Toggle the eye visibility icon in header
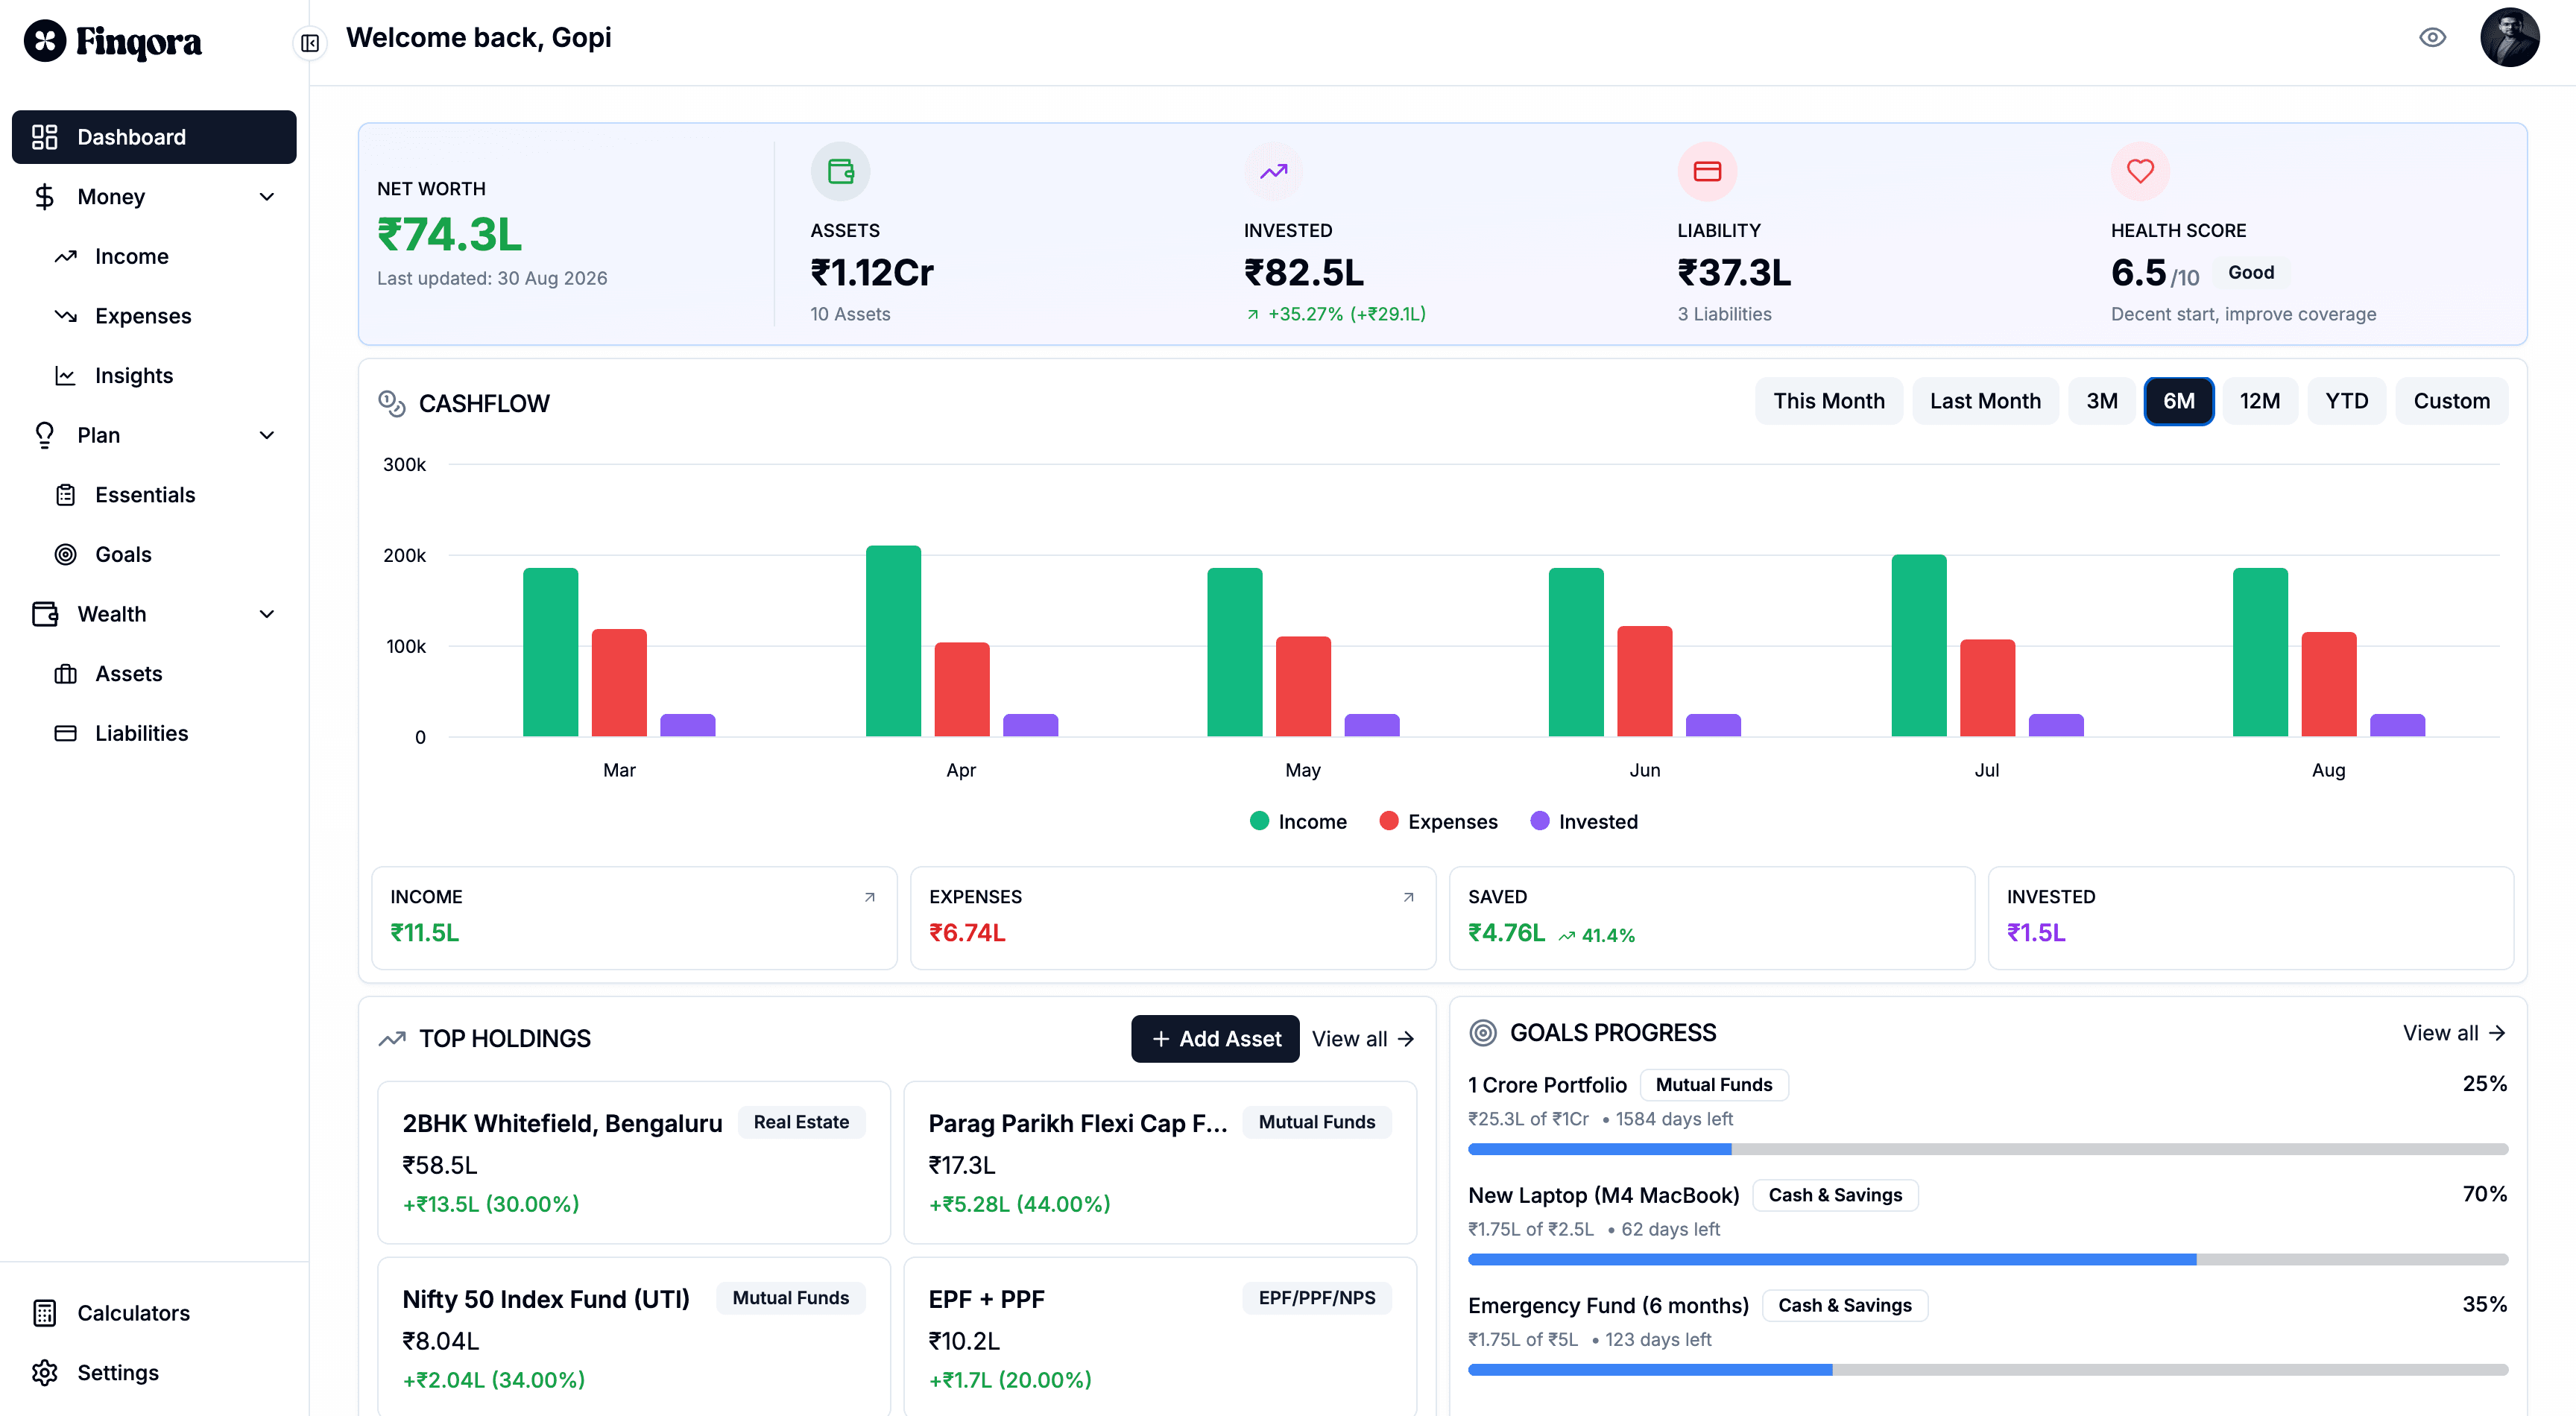Image resolution: width=2576 pixels, height=1416 pixels. [2432, 38]
